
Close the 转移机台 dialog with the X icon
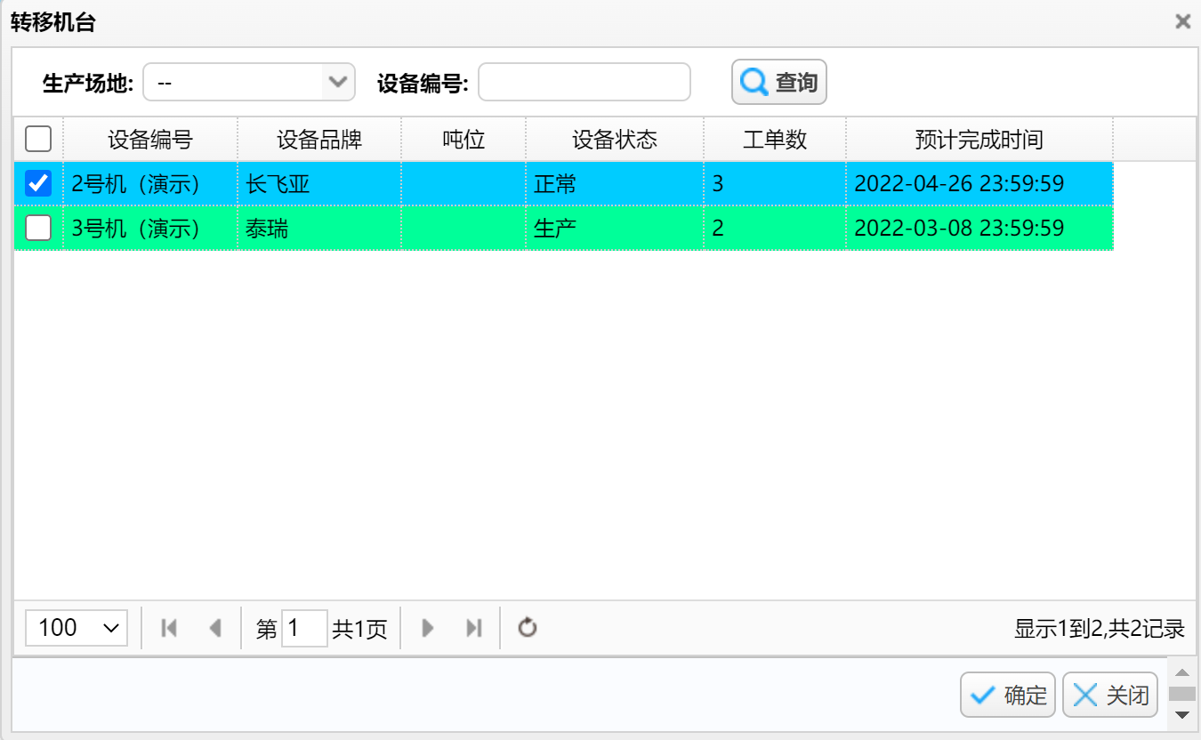coord(1182,22)
